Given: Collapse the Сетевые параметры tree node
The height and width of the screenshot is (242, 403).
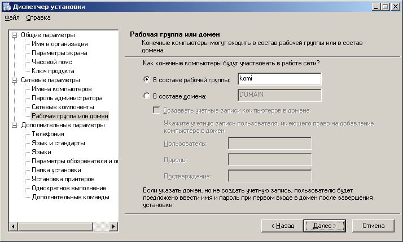Looking at the screenshot, I should (15, 80).
